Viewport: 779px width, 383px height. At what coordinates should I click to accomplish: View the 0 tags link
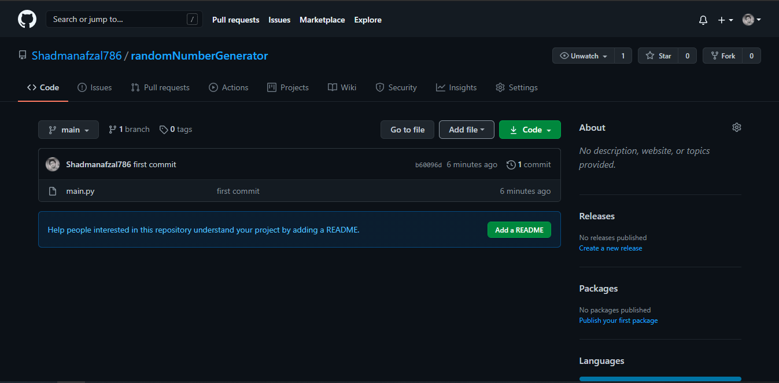pyautogui.click(x=176, y=130)
